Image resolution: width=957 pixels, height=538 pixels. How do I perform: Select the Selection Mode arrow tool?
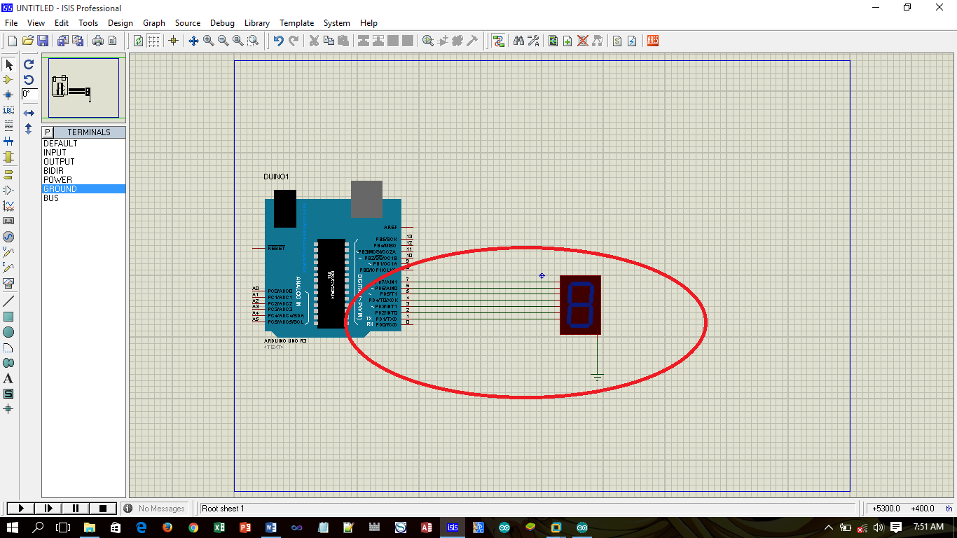[x=8, y=64]
